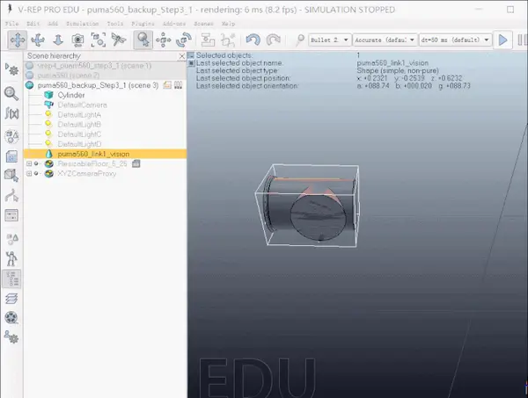Click the dynamic content visualization icon
Screen dimensions: 528x398
pyautogui.click(x=299, y=40)
